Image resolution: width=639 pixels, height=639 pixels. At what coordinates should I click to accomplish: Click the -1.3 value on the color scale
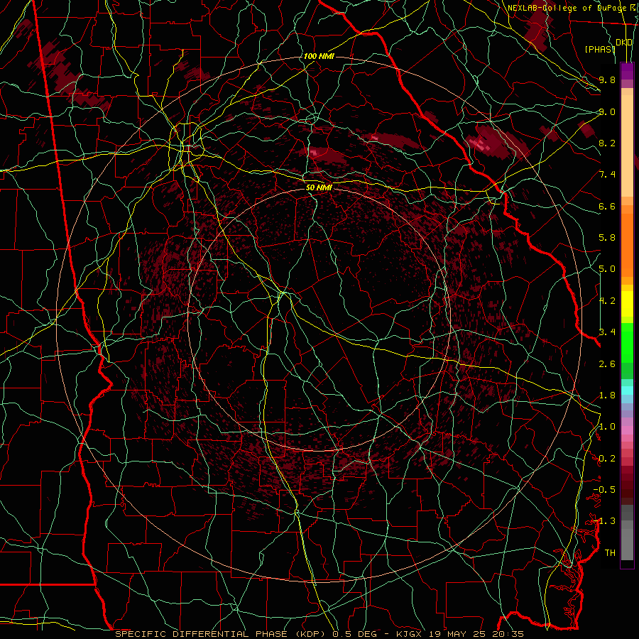point(604,521)
